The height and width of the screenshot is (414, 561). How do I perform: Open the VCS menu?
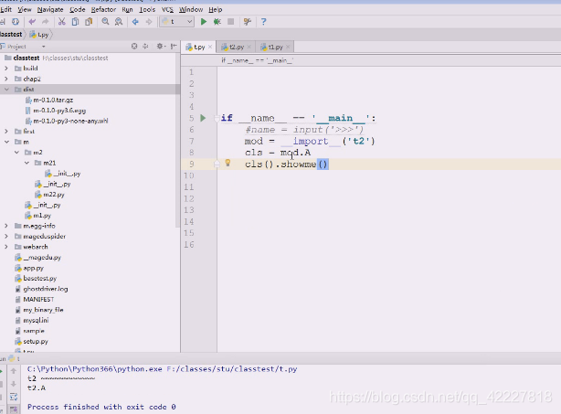click(x=167, y=10)
